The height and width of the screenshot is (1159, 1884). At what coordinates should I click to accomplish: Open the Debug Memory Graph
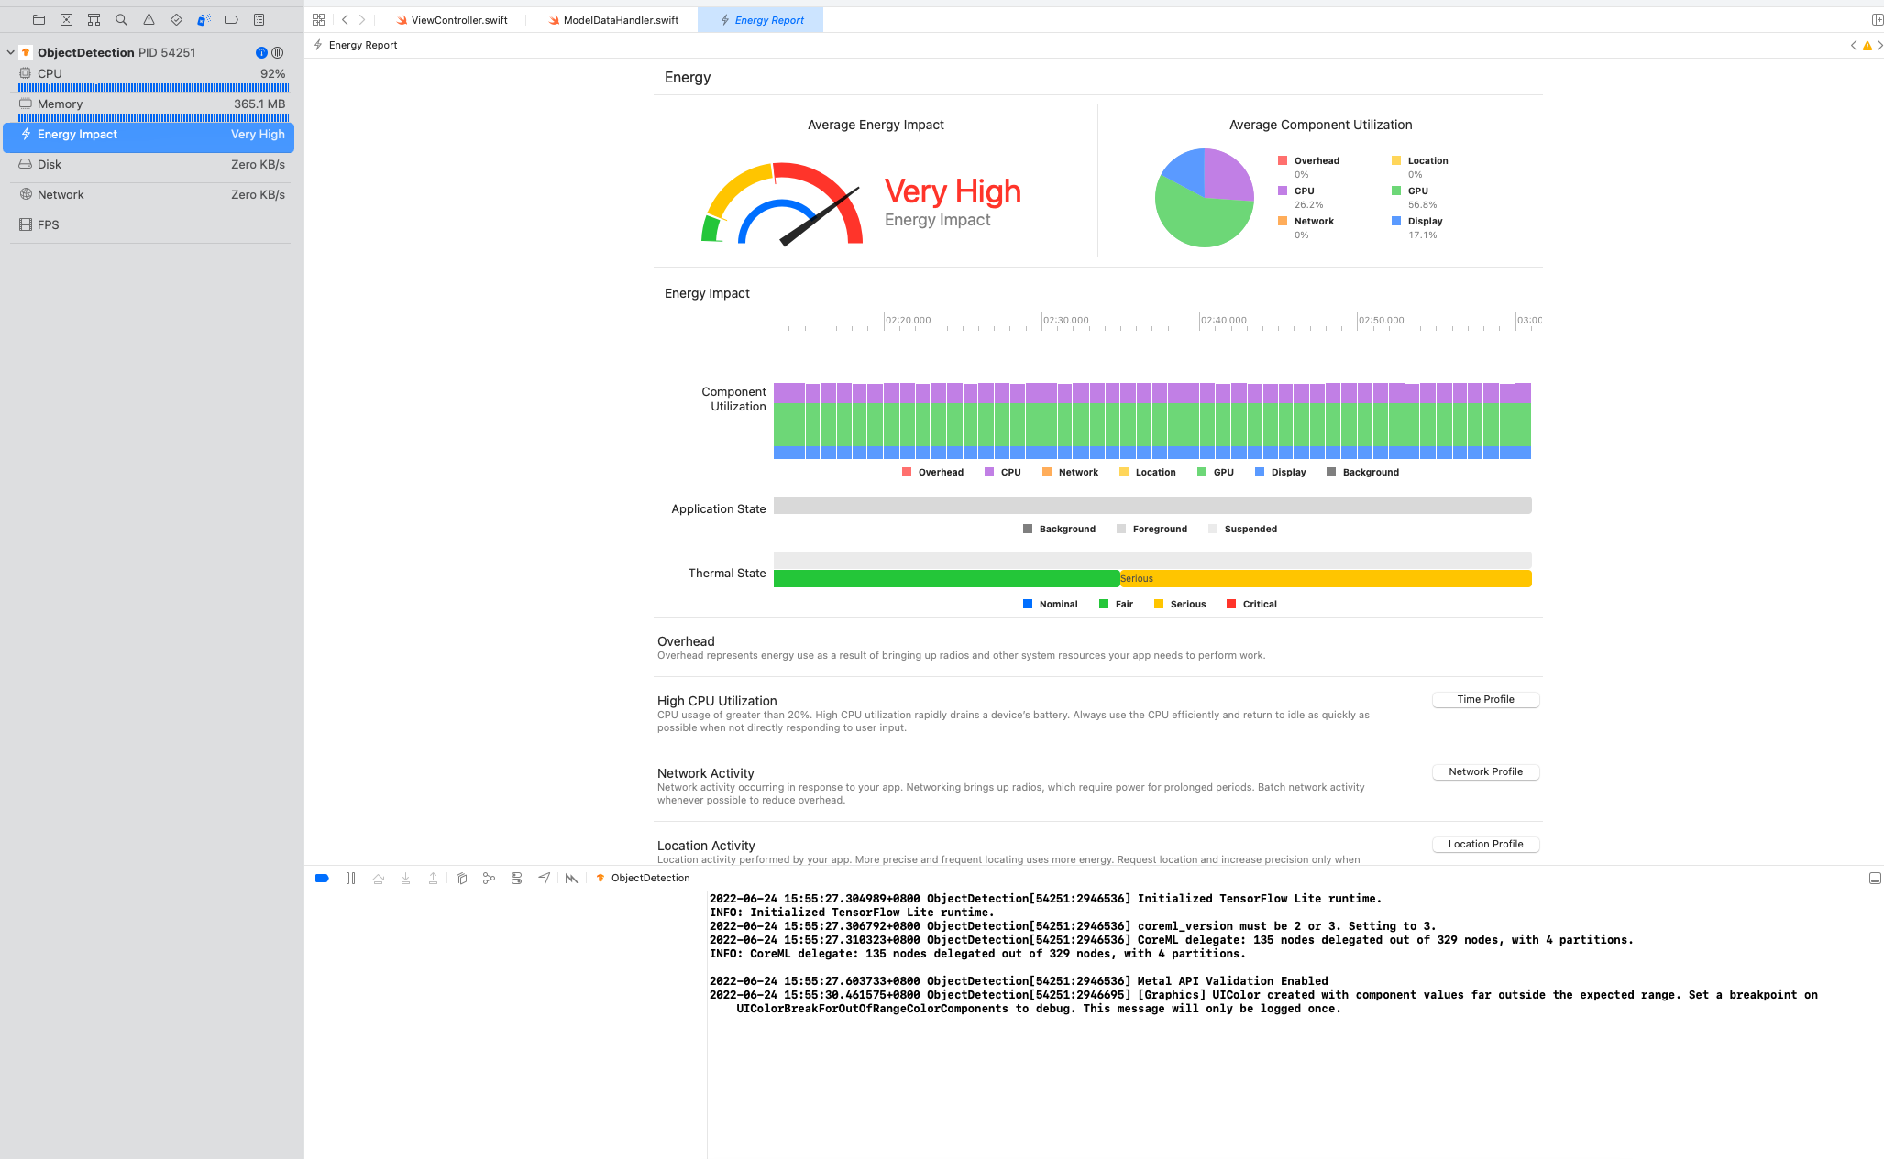(x=489, y=878)
